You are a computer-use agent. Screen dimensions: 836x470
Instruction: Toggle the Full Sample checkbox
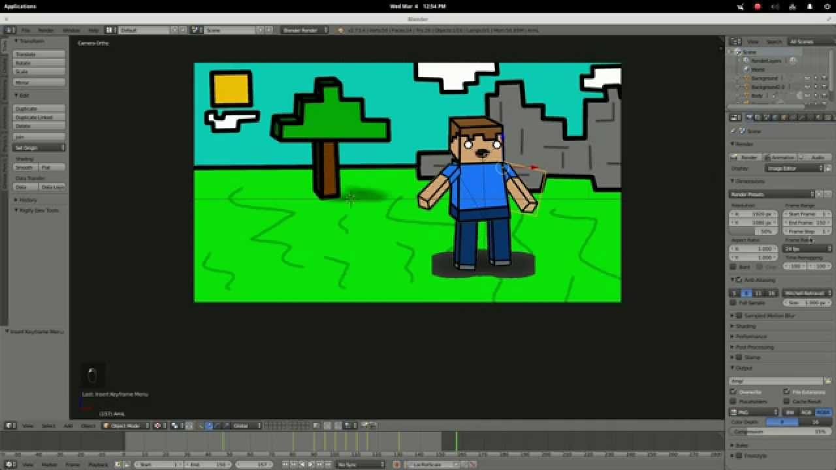tap(733, 303)
